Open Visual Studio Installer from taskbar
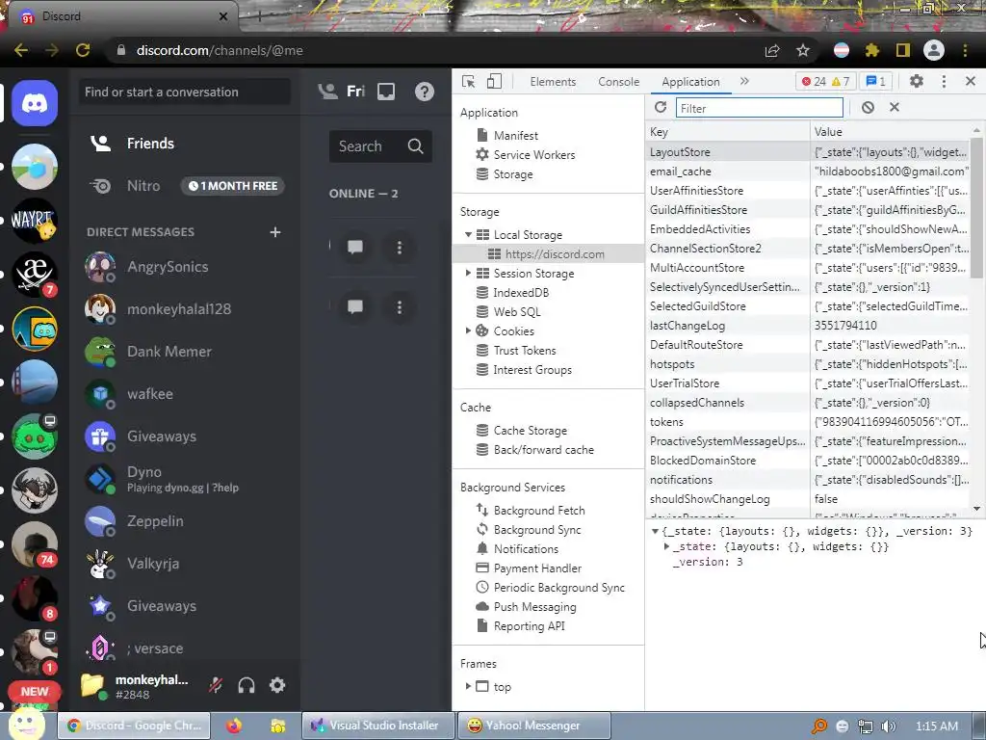 377,726
